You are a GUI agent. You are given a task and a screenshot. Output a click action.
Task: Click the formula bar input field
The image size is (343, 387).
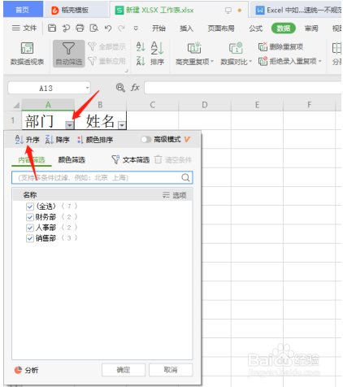tap(243, 88)
